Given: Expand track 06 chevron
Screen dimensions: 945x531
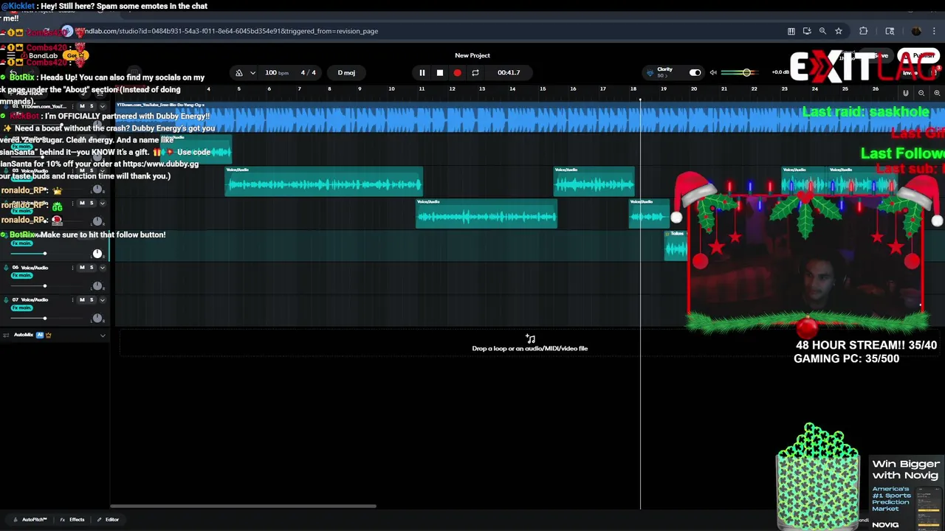Looking at the screenshot, I should [103, 268].
